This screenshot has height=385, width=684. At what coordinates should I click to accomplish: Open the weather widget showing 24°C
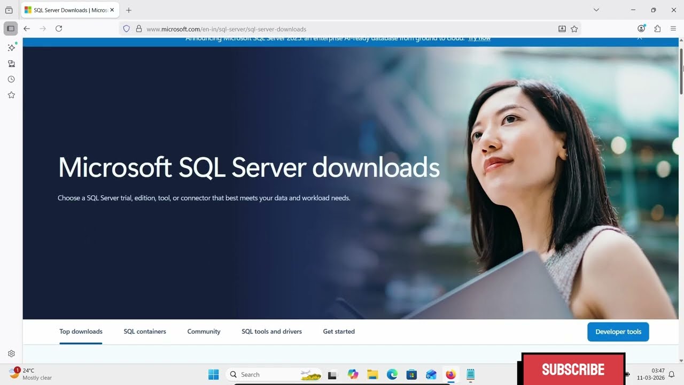tap(31, 374)
